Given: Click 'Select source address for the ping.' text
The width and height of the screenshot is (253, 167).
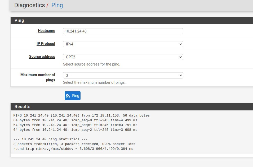Looking at the screenshot, I should 91,64.
